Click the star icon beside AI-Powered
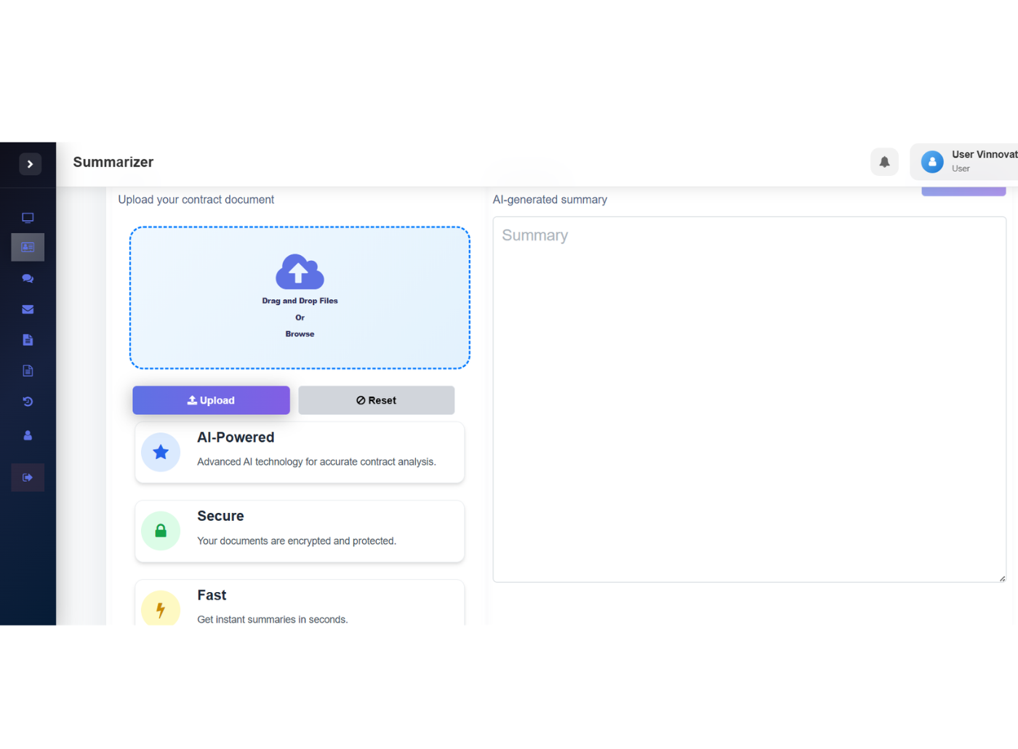Screen dimensions: 1018x749 point(161,452)
